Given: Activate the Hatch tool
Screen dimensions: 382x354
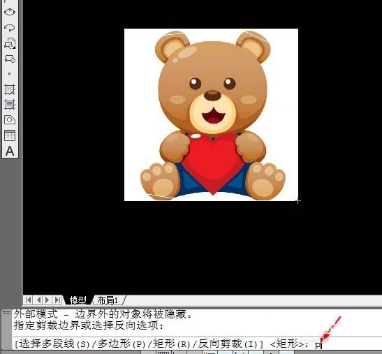Looking at the screenshot, I should coord(10,89).
